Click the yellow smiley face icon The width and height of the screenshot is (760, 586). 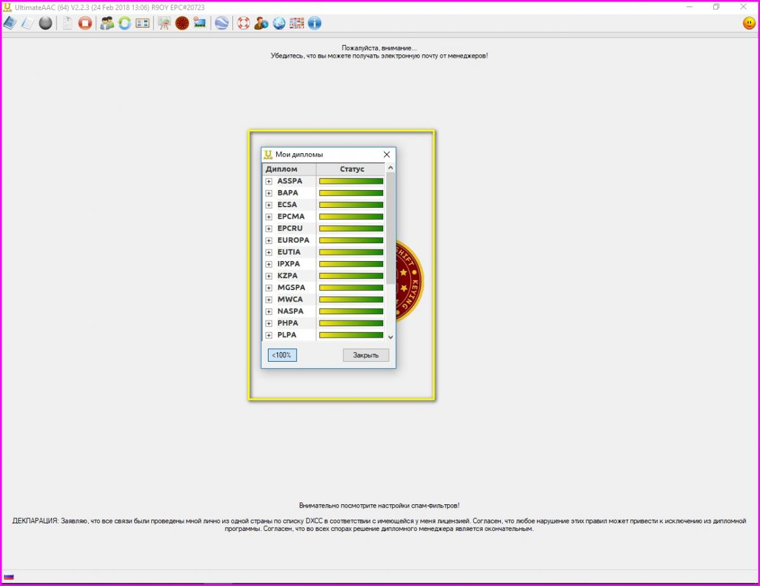tap(749, 23)
